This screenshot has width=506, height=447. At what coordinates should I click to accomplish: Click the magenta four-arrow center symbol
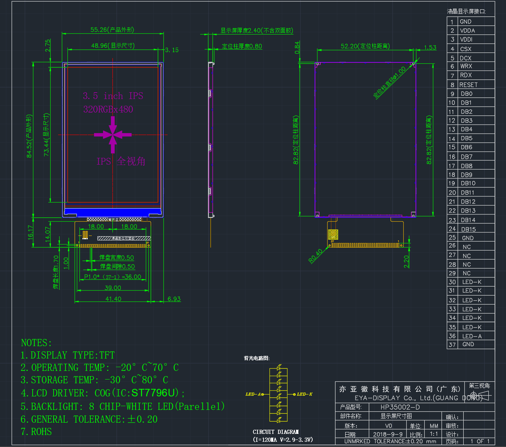113,135
